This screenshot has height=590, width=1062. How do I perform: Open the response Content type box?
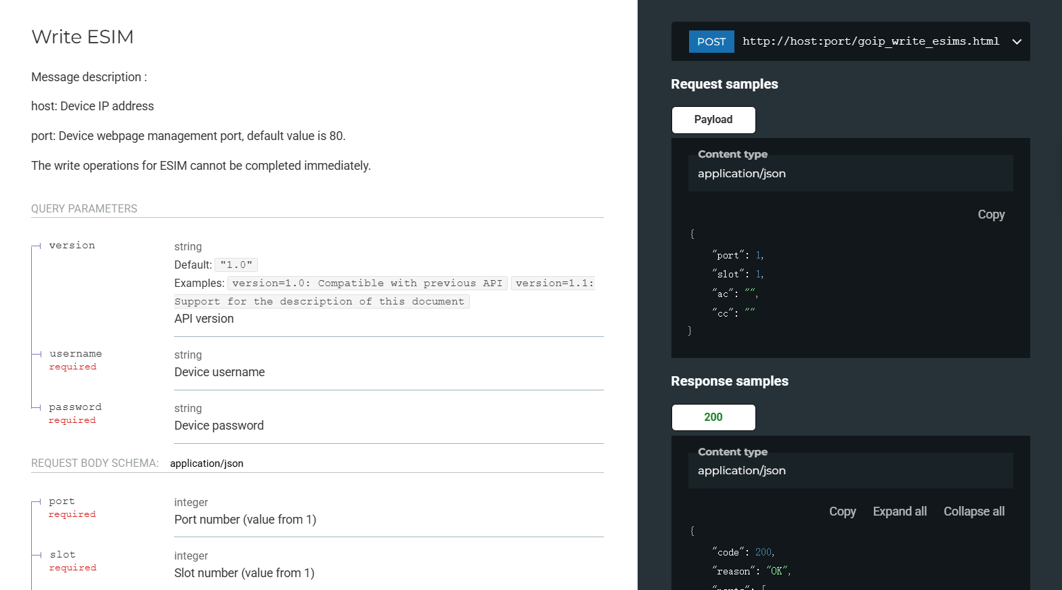click(x=850, y=471)
